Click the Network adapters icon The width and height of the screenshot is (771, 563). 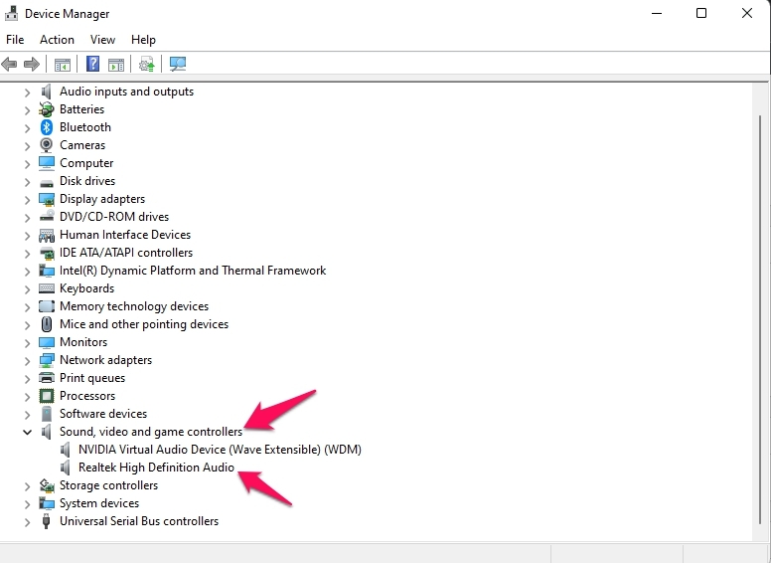(47, 360)
